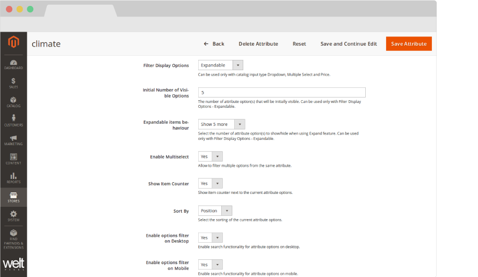Expand the Filter Display Options dropdown

pyautogui.click(x=221, y=65)
